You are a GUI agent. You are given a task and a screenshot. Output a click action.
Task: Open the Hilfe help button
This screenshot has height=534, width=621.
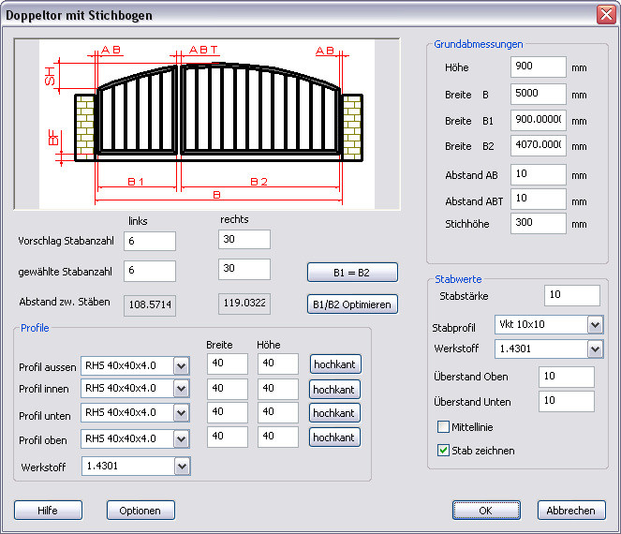[x=48, y=511]
